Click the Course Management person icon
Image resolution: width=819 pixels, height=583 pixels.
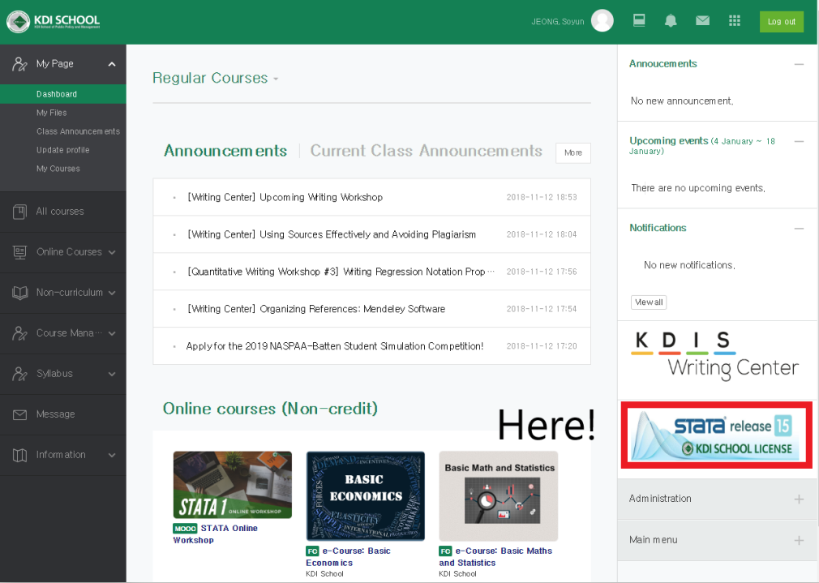coord(19,333)
